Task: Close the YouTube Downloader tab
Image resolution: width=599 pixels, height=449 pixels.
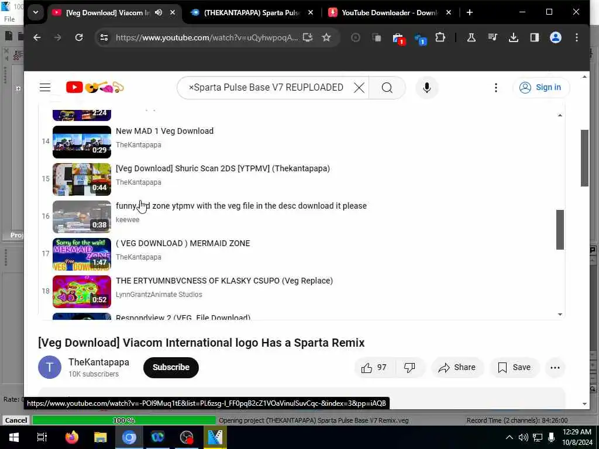Action: coord(449,13)
